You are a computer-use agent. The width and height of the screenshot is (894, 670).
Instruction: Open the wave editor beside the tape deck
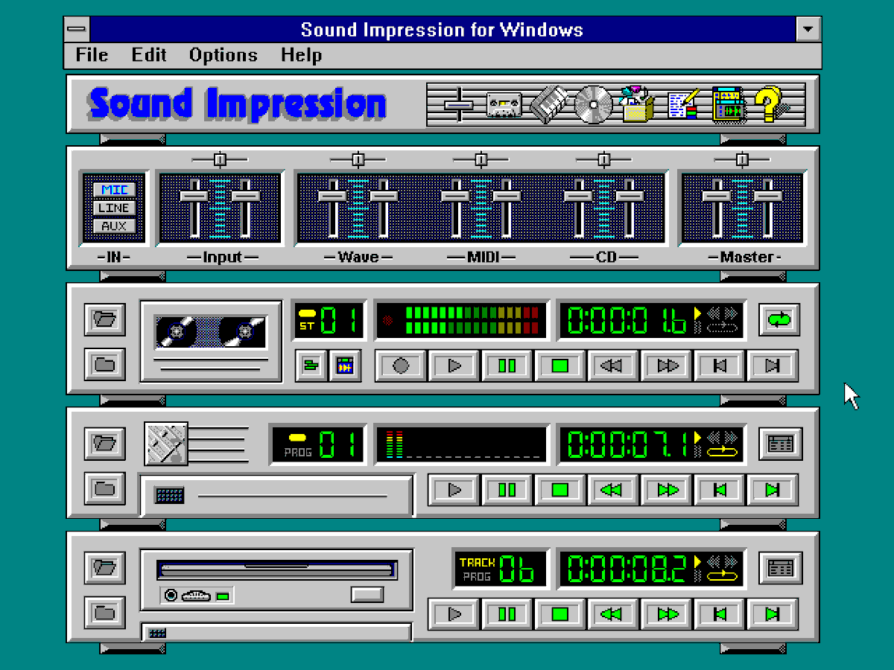click(x=345, y=366)
